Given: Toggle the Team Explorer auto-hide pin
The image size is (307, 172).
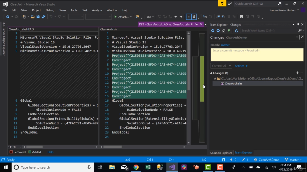Looking at the screenshot, I should (298, 25).
